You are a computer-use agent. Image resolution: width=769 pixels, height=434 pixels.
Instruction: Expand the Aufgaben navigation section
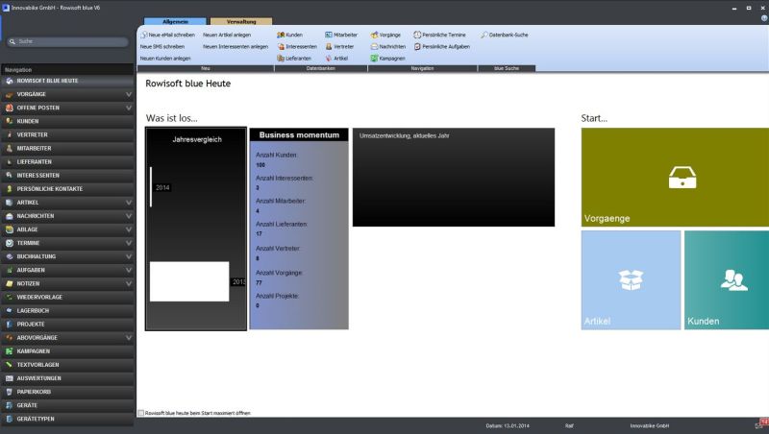click(x=129, y=271)
